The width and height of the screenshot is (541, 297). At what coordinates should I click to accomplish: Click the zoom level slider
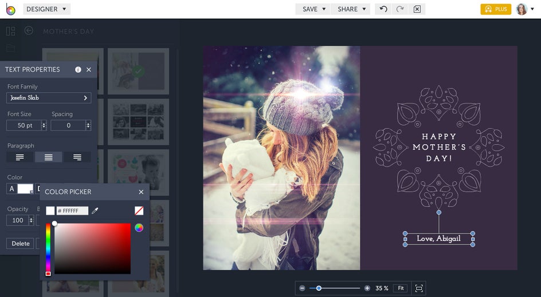pos(335,288)
